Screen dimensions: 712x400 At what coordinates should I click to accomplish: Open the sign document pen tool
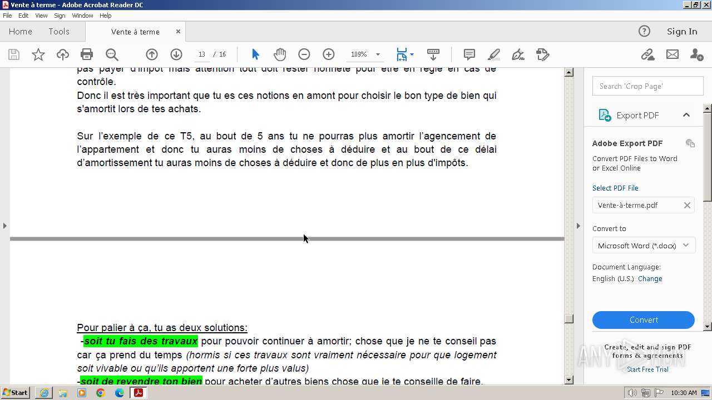(x=518, y=54)
